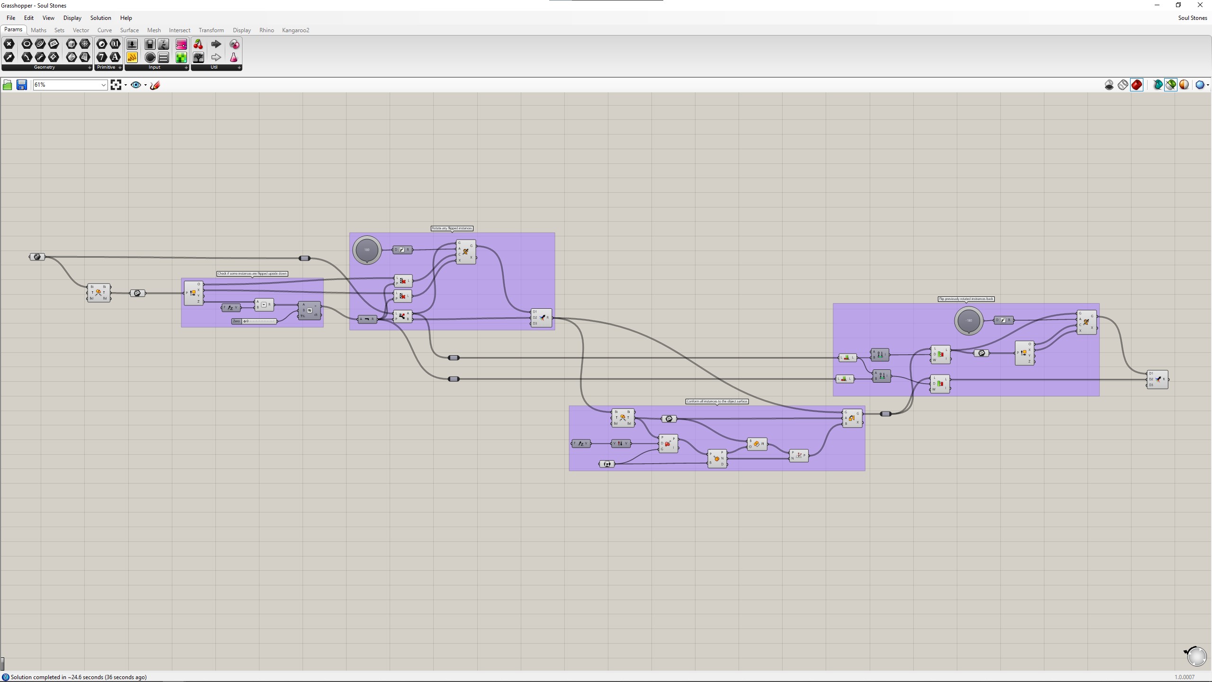1212x682 pixels.
Task: Switch to wireframe preview mode
Action: (x=1123, y=85)
